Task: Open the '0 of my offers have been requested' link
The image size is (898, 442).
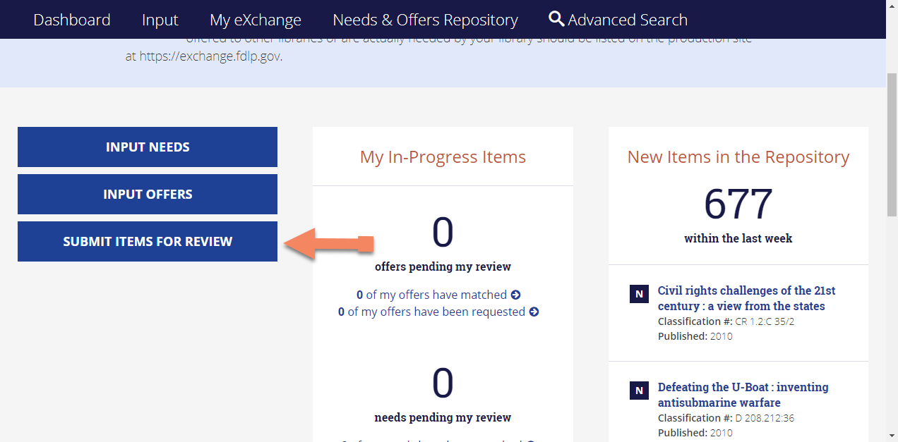Action: click(438, 312)
